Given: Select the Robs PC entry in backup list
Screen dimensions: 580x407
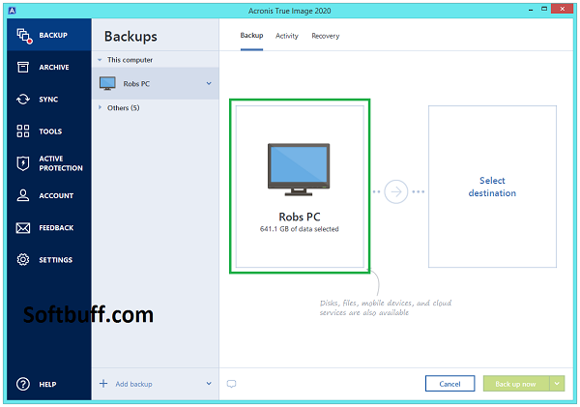Looking at the screenshot, I should (156, 83).
